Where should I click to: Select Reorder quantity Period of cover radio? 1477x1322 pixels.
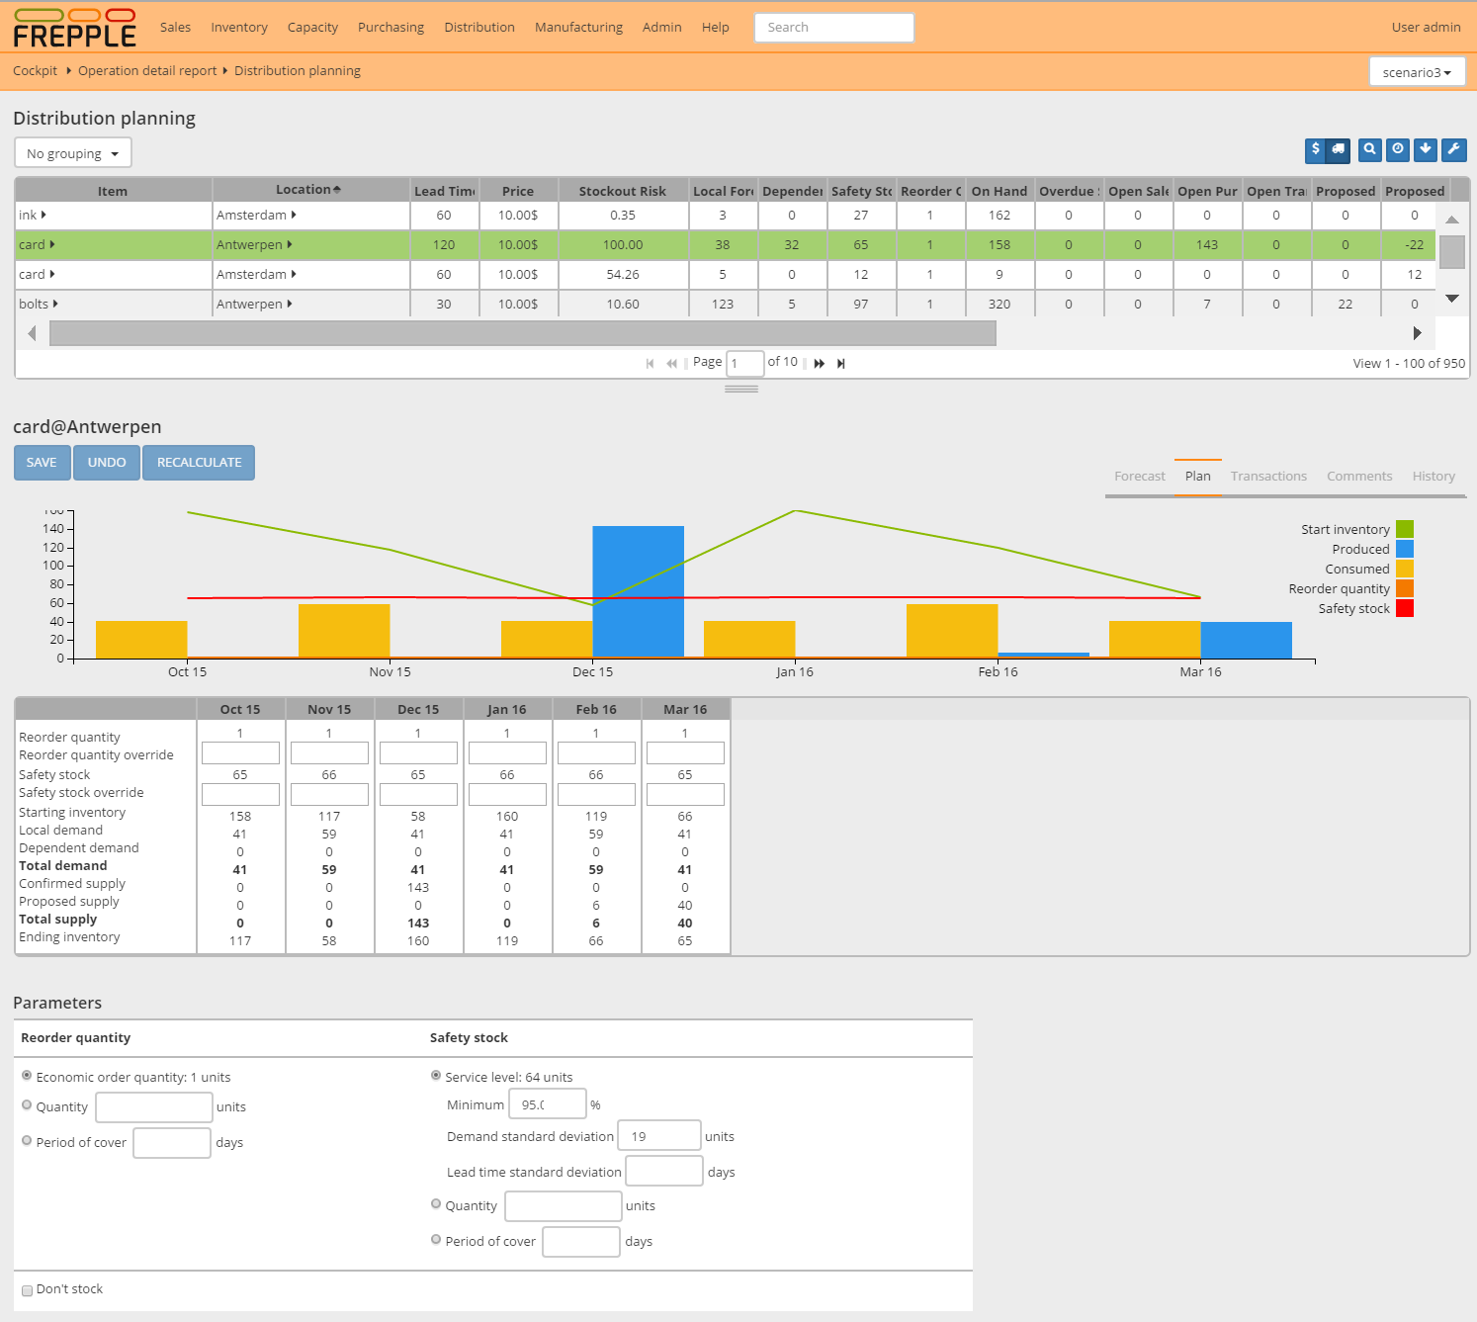point(27,1141)
